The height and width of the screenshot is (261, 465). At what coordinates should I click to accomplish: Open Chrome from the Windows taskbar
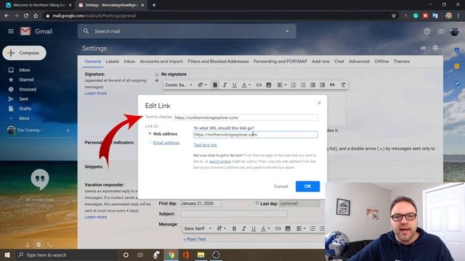coord(171,254)
